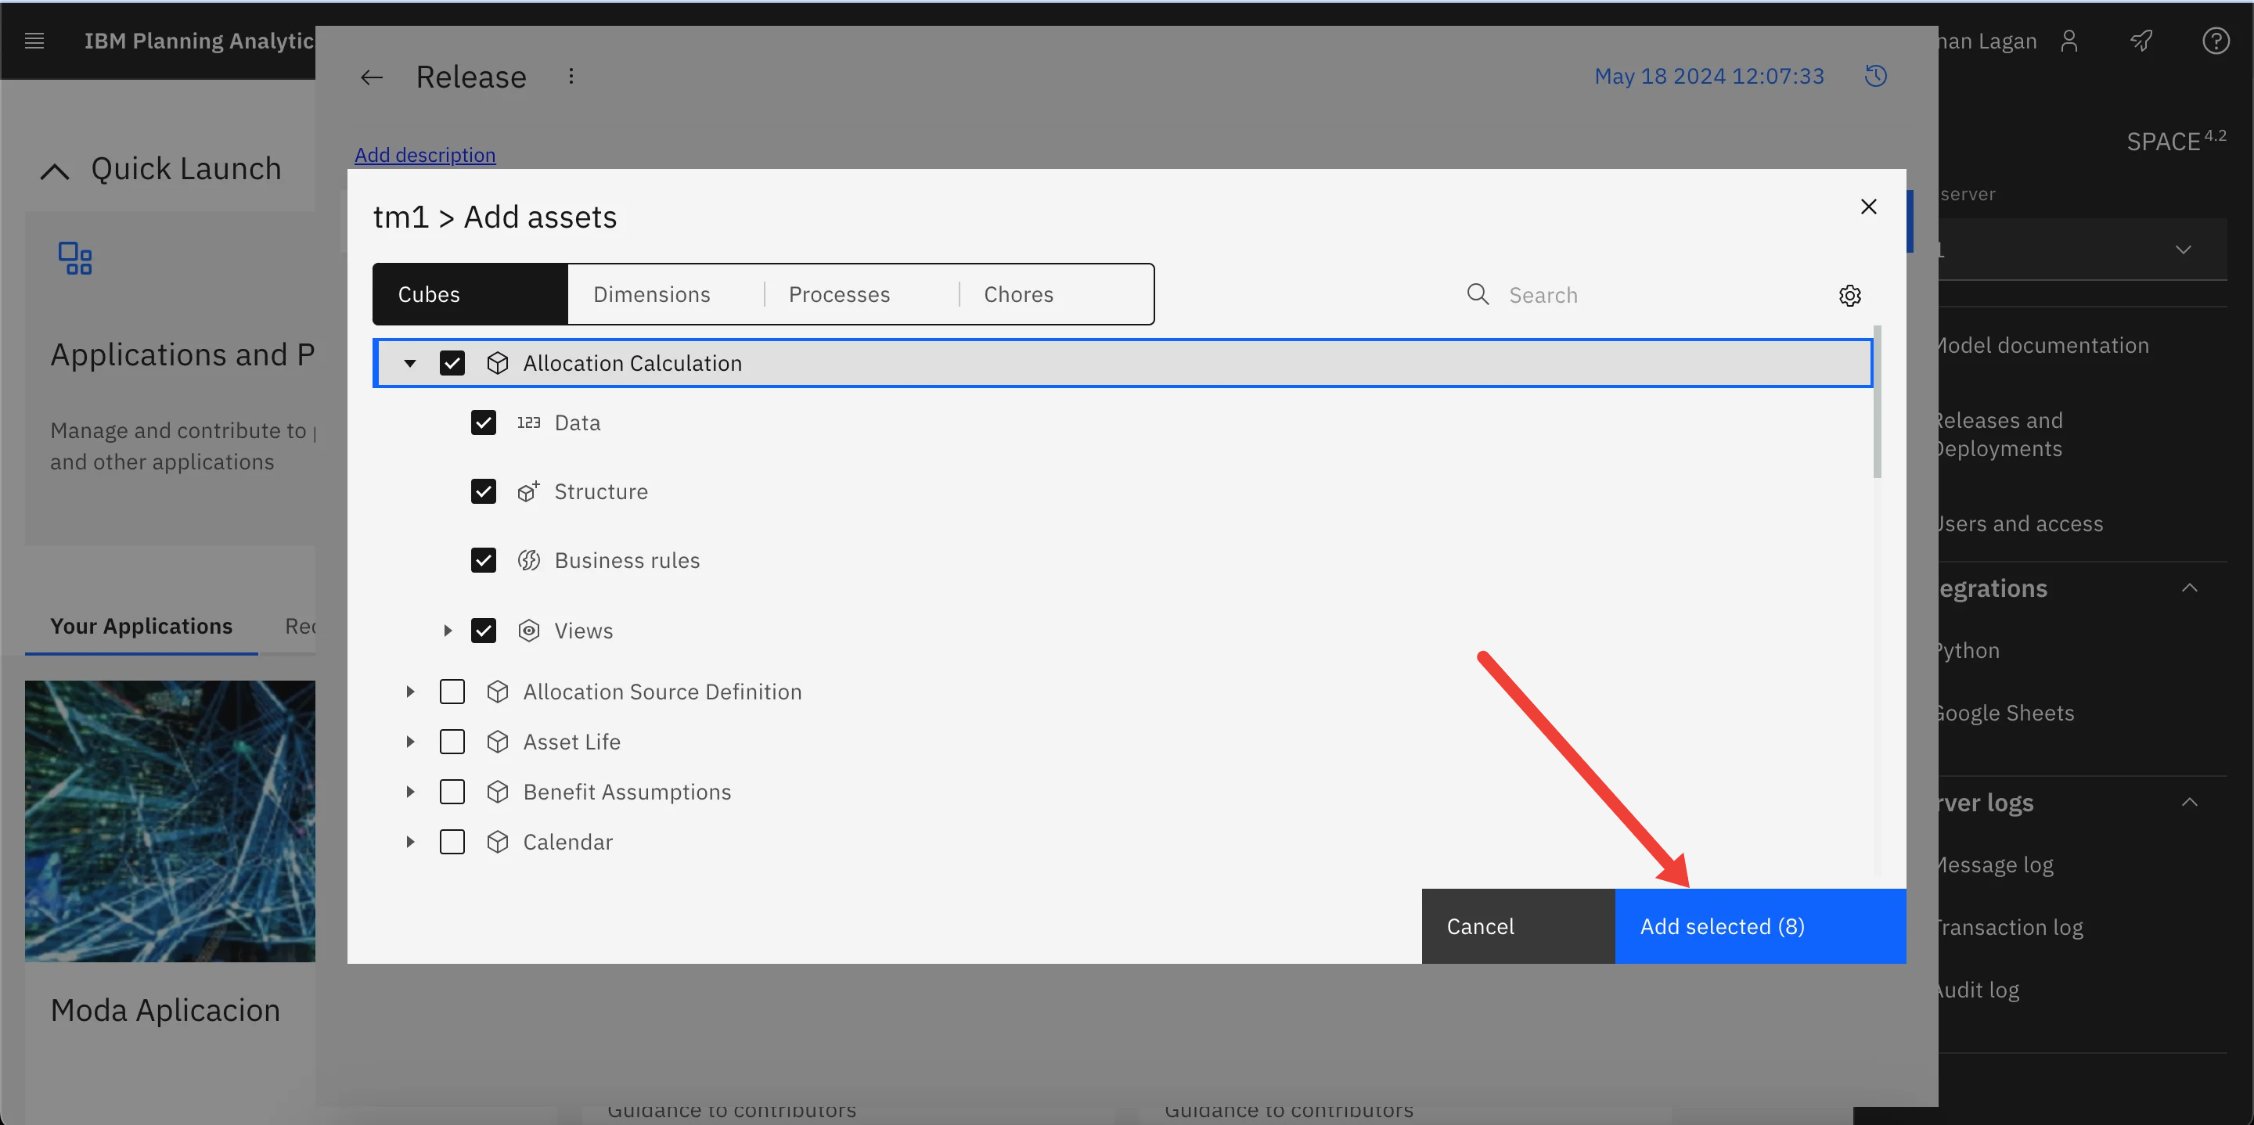Click the asset list vertical scrollbar
This screenshot has height=1125, width=2254.
point(1877,402)
